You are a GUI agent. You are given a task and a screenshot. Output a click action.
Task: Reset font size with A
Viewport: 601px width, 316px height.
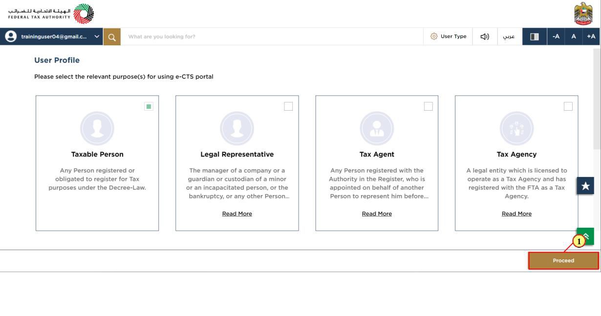pos(574,37)
